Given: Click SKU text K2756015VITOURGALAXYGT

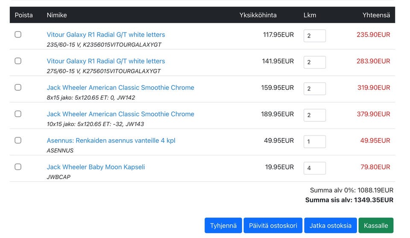Looking at the screenshot, I should [122, 71].
